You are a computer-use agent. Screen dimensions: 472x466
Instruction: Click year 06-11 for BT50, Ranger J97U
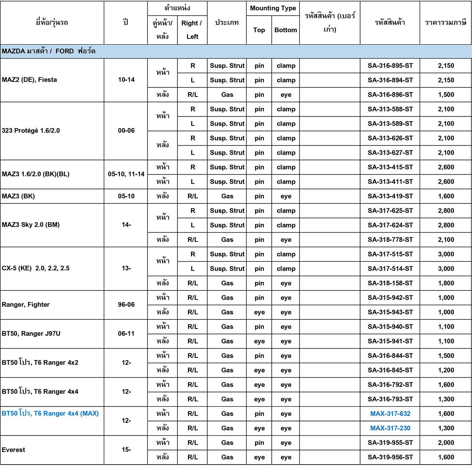click(126, 334)
